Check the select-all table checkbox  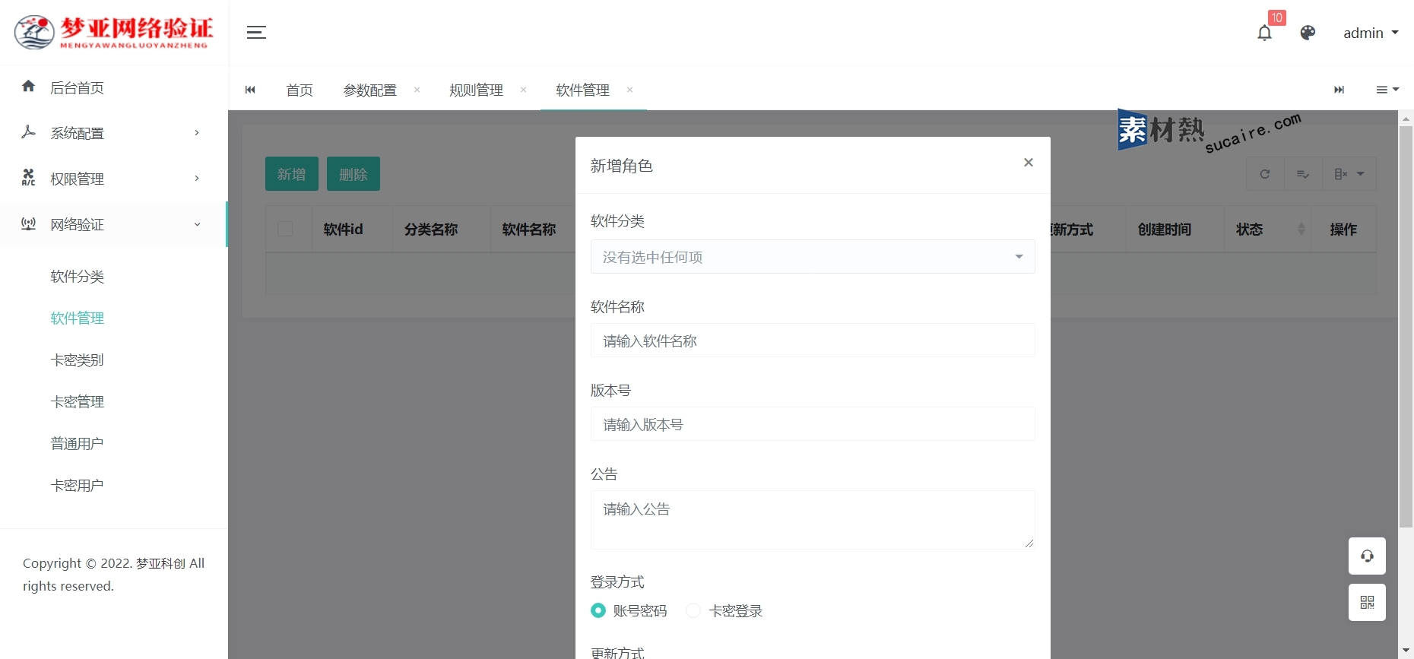[285, 229]
